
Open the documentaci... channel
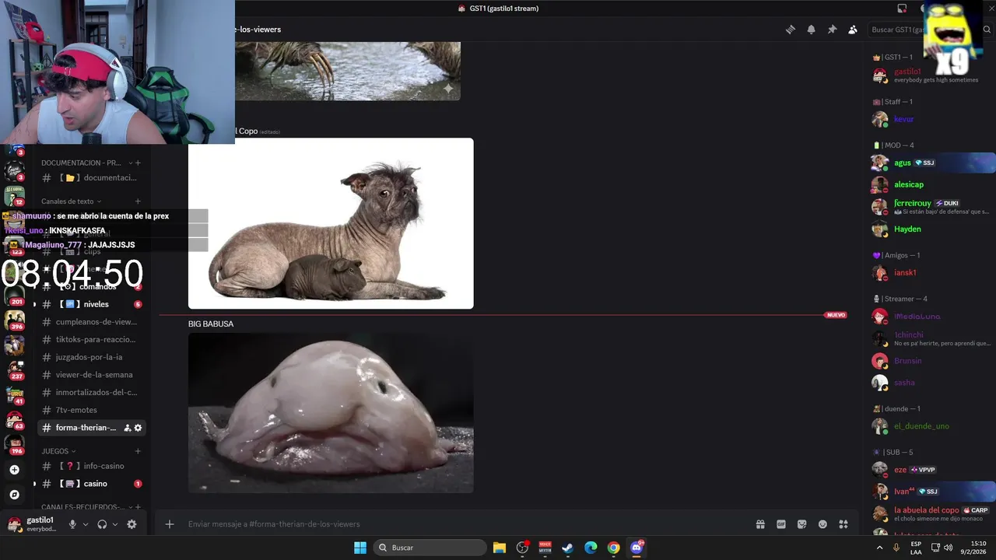point(92,177)
